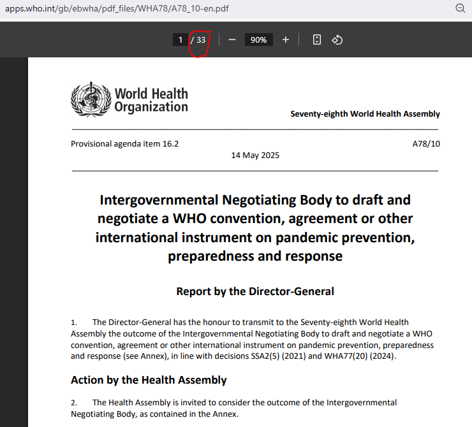Click the date "14 May 2025"
The width and height of the screenshot is (472, 427).
point(255,156)
